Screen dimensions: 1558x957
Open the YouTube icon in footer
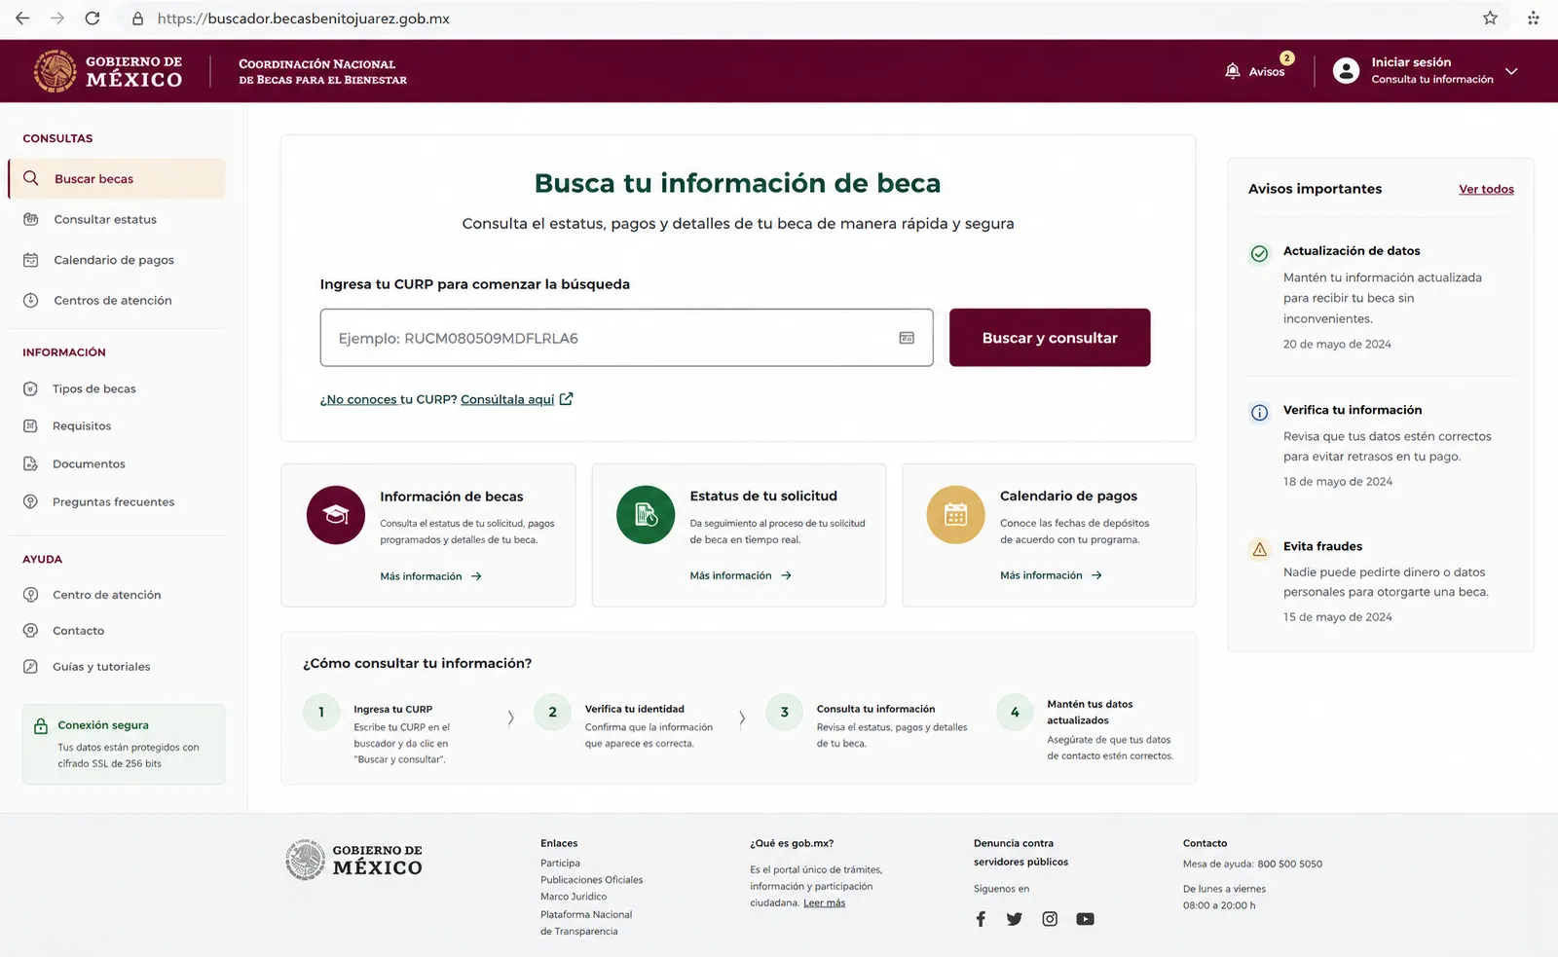click(x=1085, y=919)
